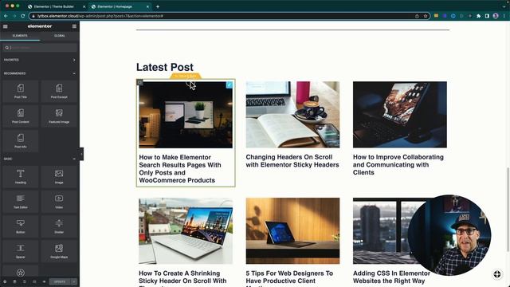The width and height of the screenshot is (510, 287).
Task: Click the widget search field
Action: (40, 48)
